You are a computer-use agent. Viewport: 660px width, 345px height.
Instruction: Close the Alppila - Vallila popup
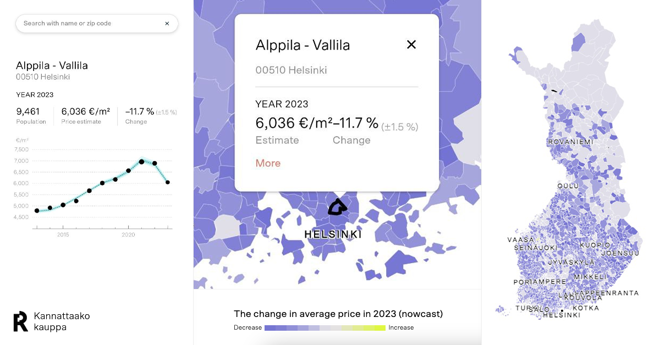point(411,45)
